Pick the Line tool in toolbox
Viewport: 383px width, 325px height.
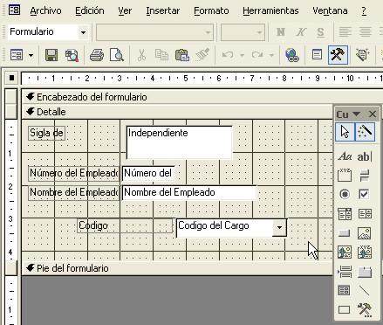[x=365, y=290]
